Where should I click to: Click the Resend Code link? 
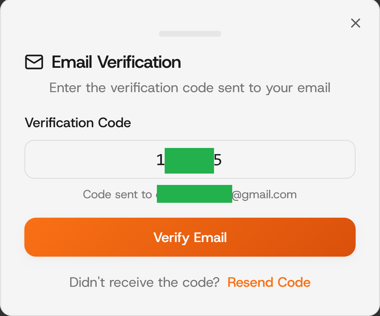click(x=269, y=282)
